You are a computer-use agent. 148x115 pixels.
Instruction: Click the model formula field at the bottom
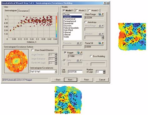[x=25, y=80]
